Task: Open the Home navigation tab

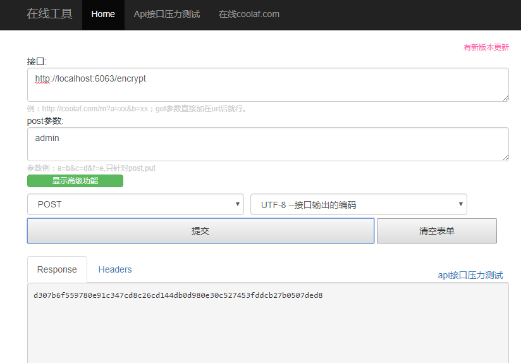Action: pyautogui.click(x=103, y=15)
